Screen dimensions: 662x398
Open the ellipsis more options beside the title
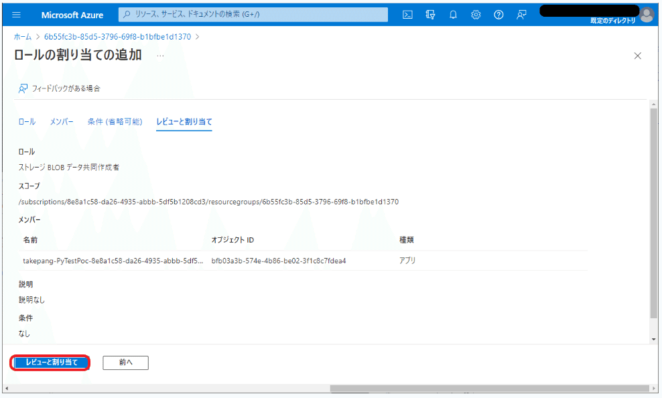pyautogui.click(x=160, y=56)
